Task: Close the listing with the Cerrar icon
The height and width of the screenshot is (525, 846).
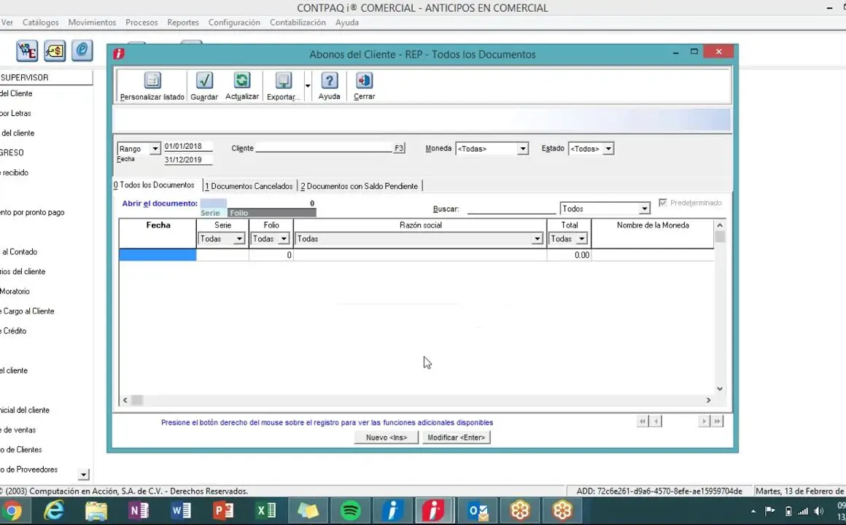Action: pos(364,80)
